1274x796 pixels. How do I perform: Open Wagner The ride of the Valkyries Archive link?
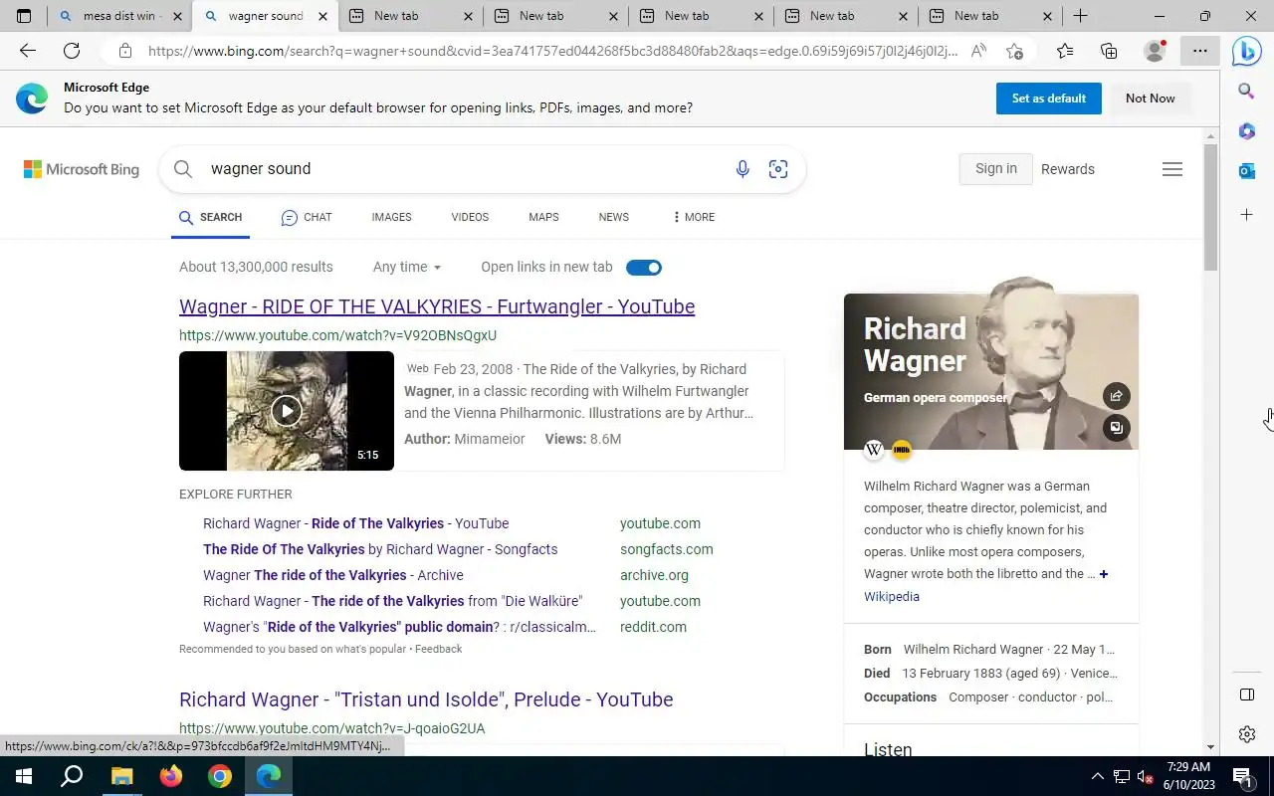pyautogui.click(x=333, y=575)
